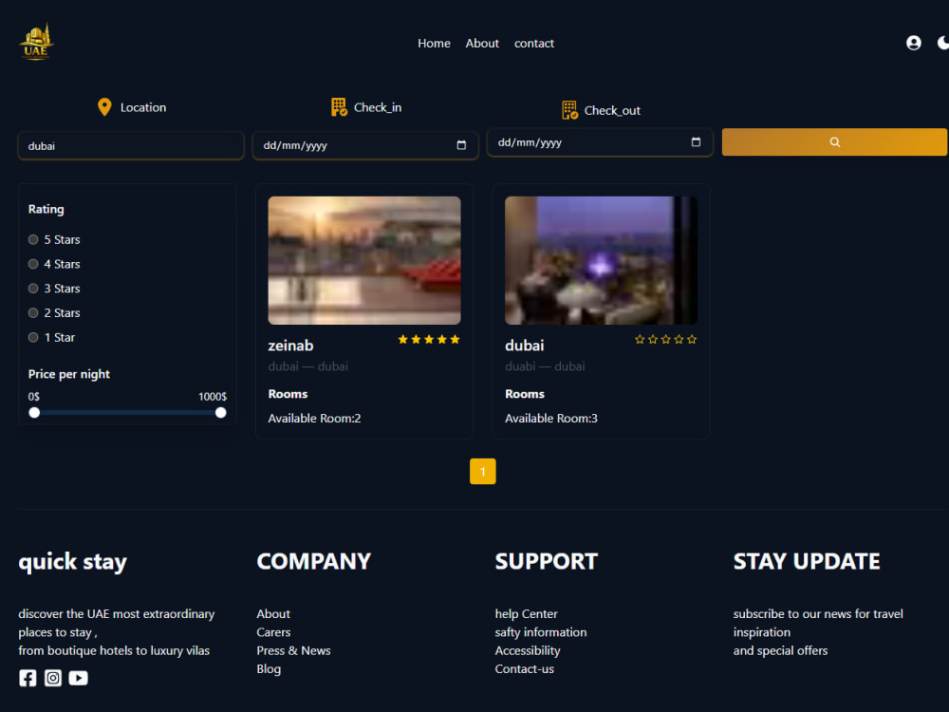The width and height of the screenshot is (949, 712).
Task: Open contact in top navigation
Action: click(x=533, y=43)
